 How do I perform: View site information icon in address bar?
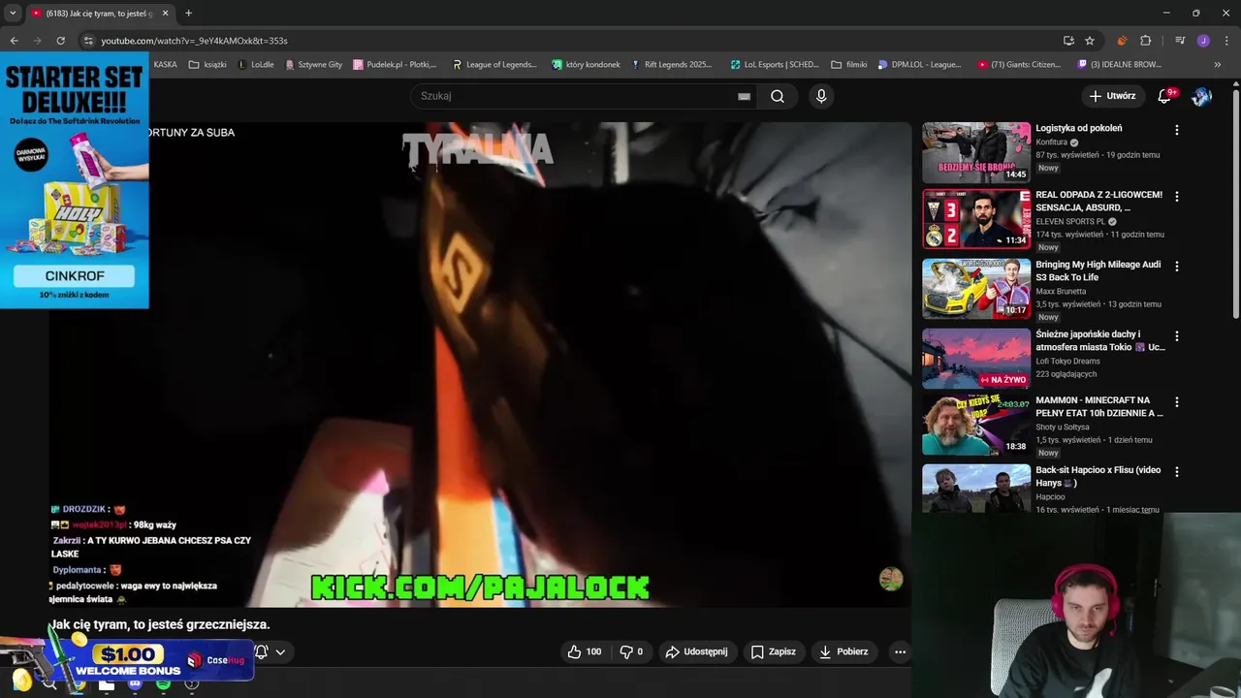click(87, 41)
